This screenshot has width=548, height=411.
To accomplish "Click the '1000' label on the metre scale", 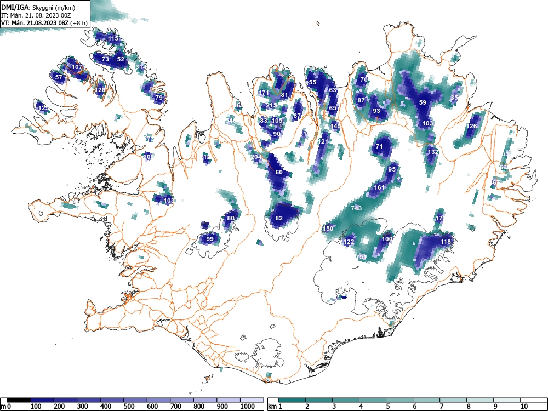I will click(248, 407).
